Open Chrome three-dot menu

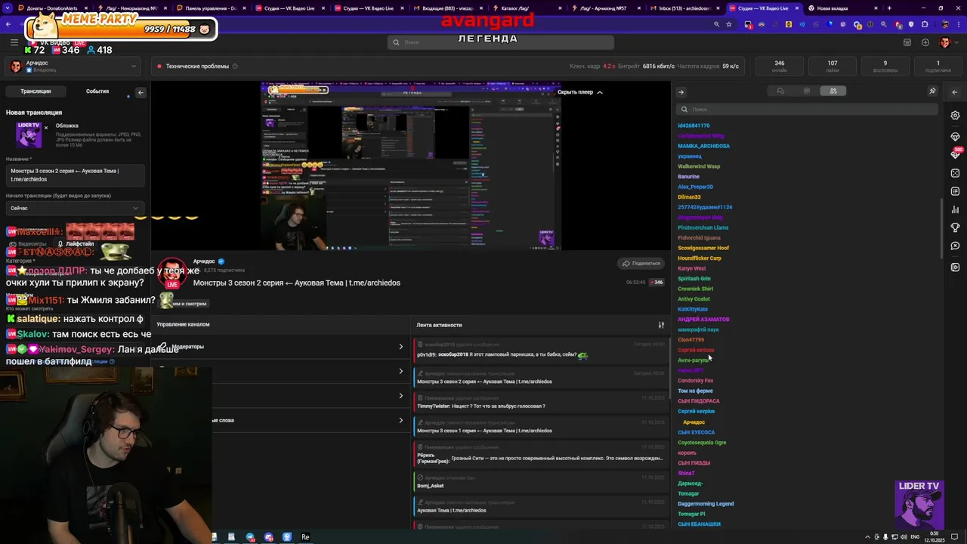pyautogui.click(x=958, y=24)
